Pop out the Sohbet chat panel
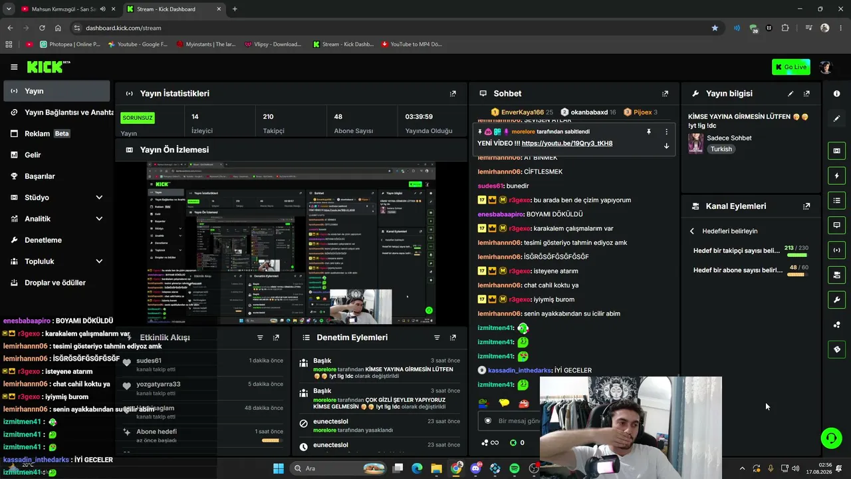 [665, 94]
